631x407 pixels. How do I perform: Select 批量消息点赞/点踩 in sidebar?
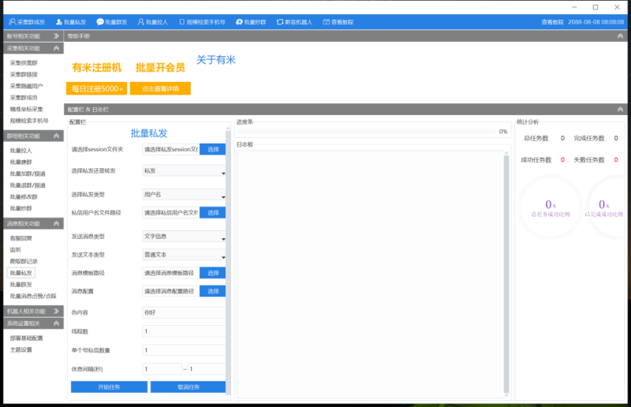[x=33, y=296]
